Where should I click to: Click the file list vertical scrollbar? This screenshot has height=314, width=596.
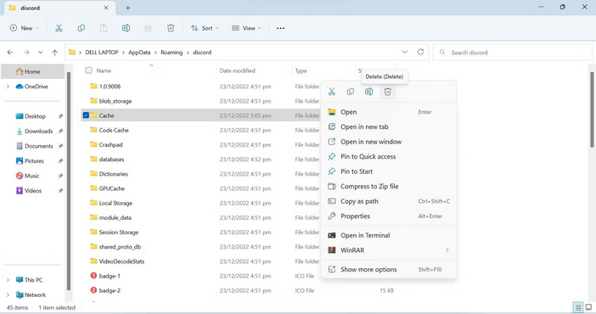(x=593, y=109)
